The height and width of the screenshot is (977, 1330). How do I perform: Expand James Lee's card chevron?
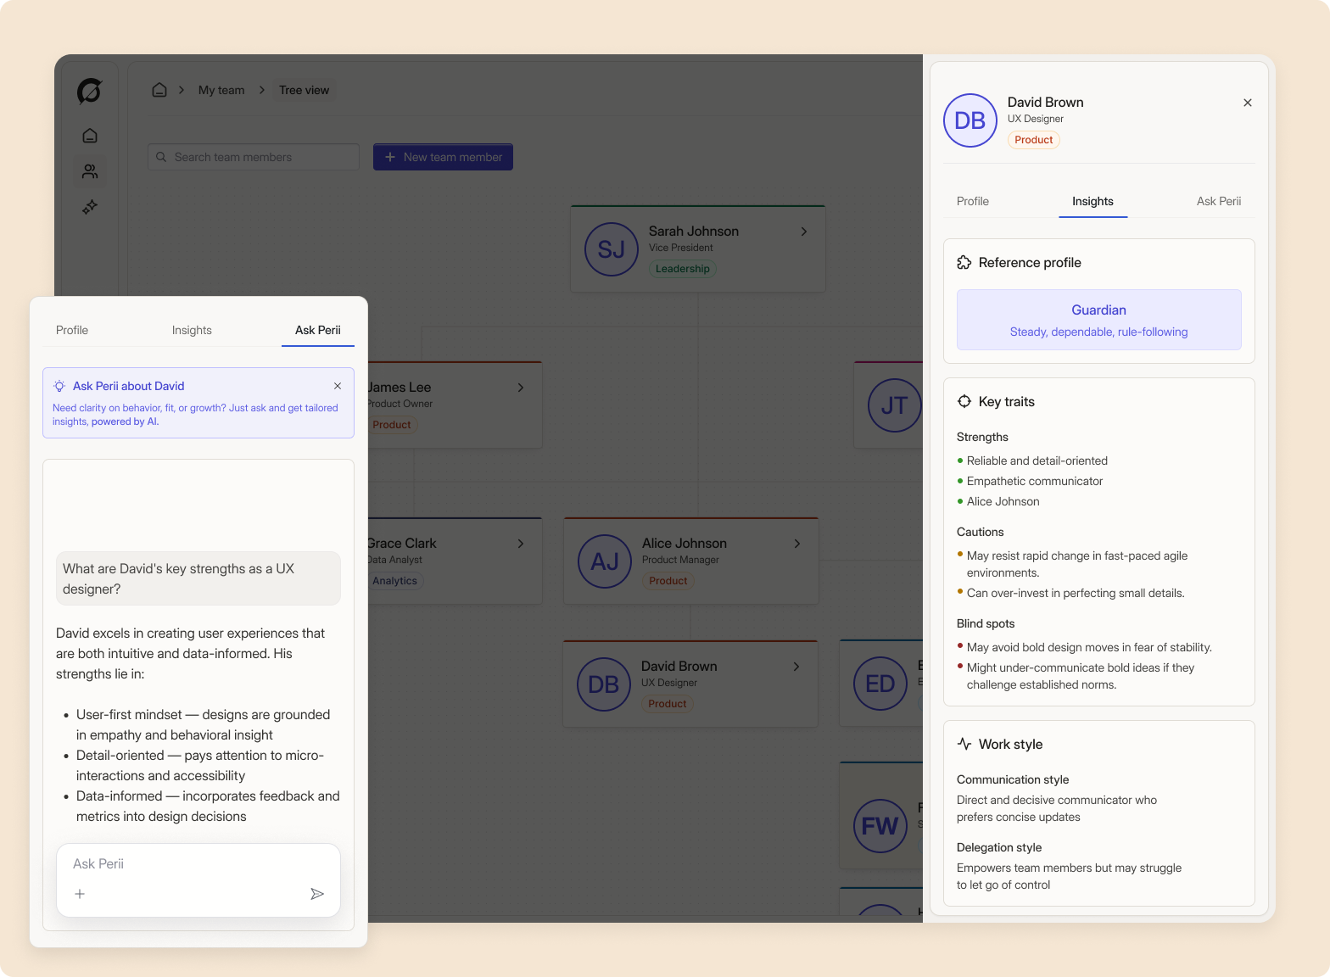(x=521, y=388)
